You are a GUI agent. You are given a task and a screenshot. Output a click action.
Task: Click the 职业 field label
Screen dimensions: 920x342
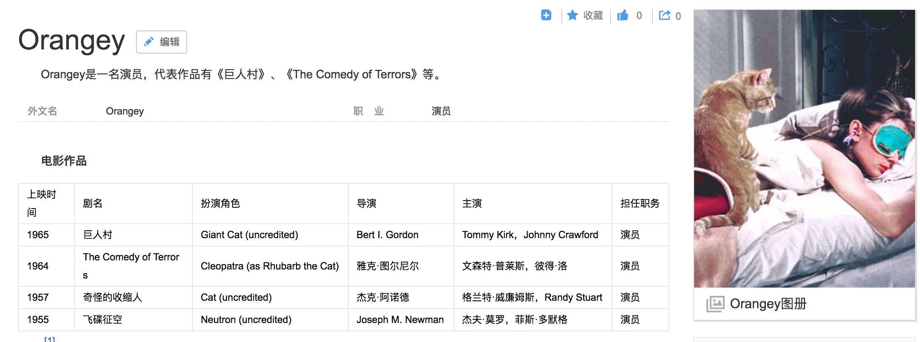368,111
